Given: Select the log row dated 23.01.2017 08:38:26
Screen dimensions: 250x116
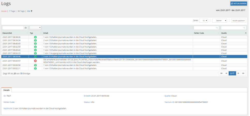Looking at the screenshot, I should pyautogui.click(x=124, y=37).
